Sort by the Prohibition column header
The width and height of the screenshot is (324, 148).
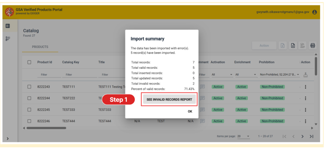pos(266,62)
